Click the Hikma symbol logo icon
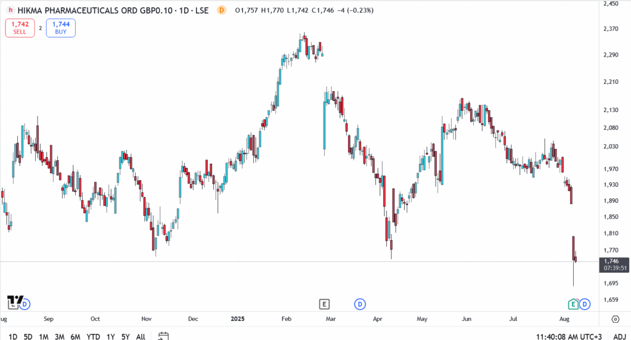This screenshot has width=631, height=340. tap(10, 11)
